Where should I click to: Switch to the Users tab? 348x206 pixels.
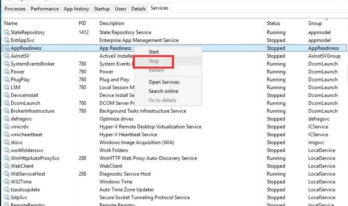[121, 9]
